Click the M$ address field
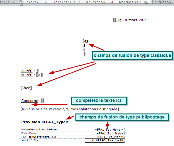174x146 pixels. pos(85,41)
